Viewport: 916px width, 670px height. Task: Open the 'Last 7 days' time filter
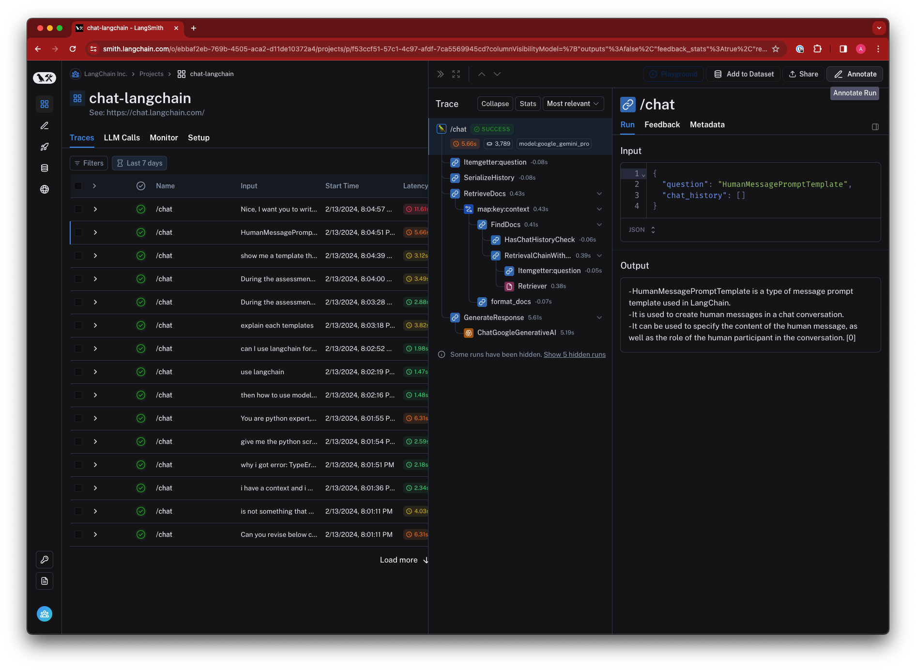click(139, 163)
